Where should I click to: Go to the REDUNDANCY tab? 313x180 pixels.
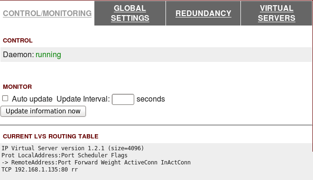coord(203,13)
